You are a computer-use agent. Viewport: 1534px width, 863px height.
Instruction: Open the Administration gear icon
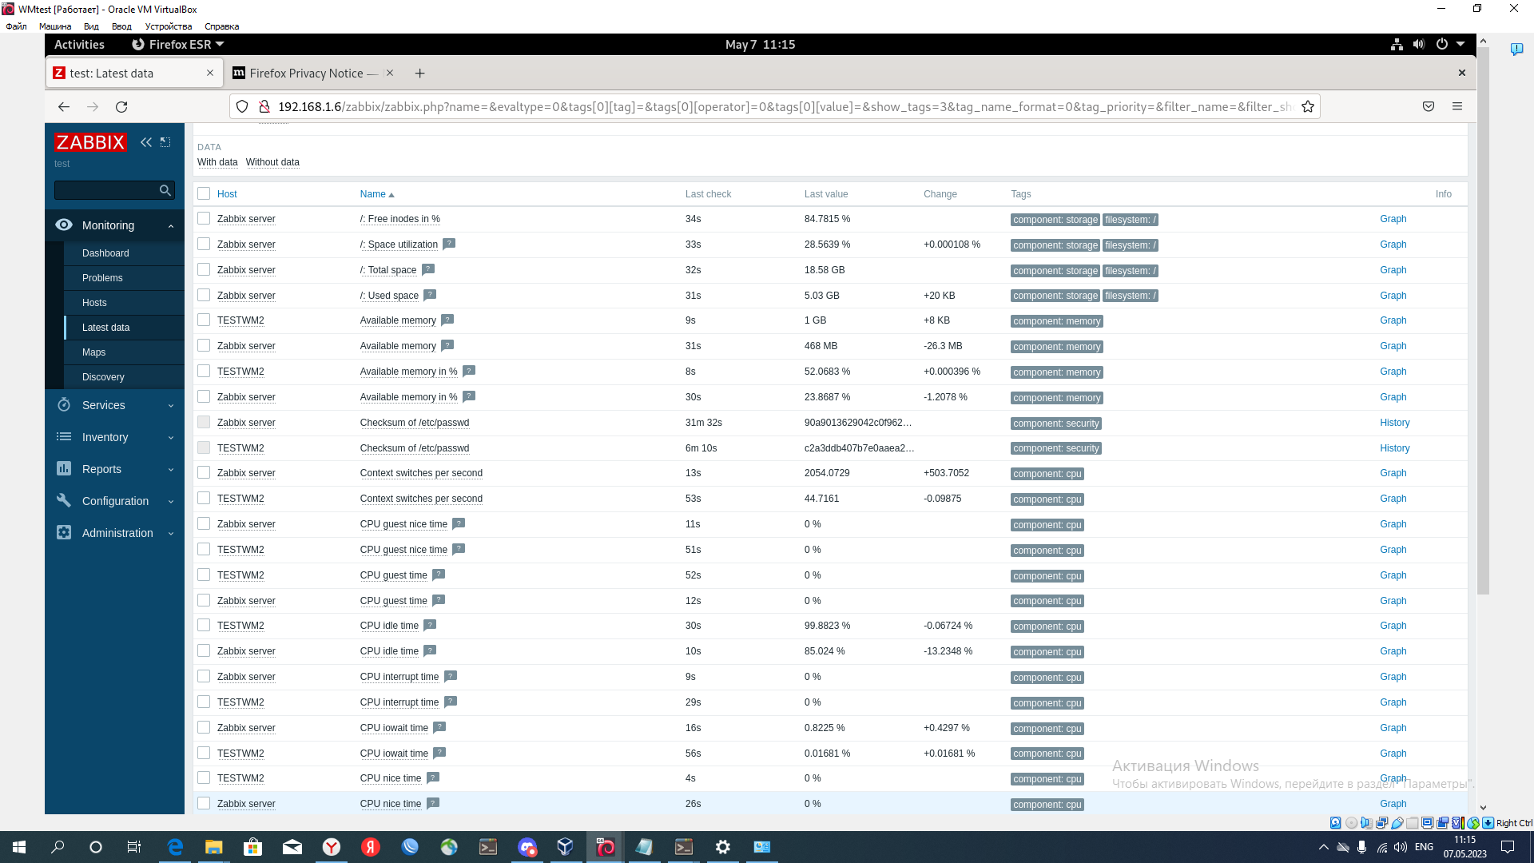click(64, 533)
